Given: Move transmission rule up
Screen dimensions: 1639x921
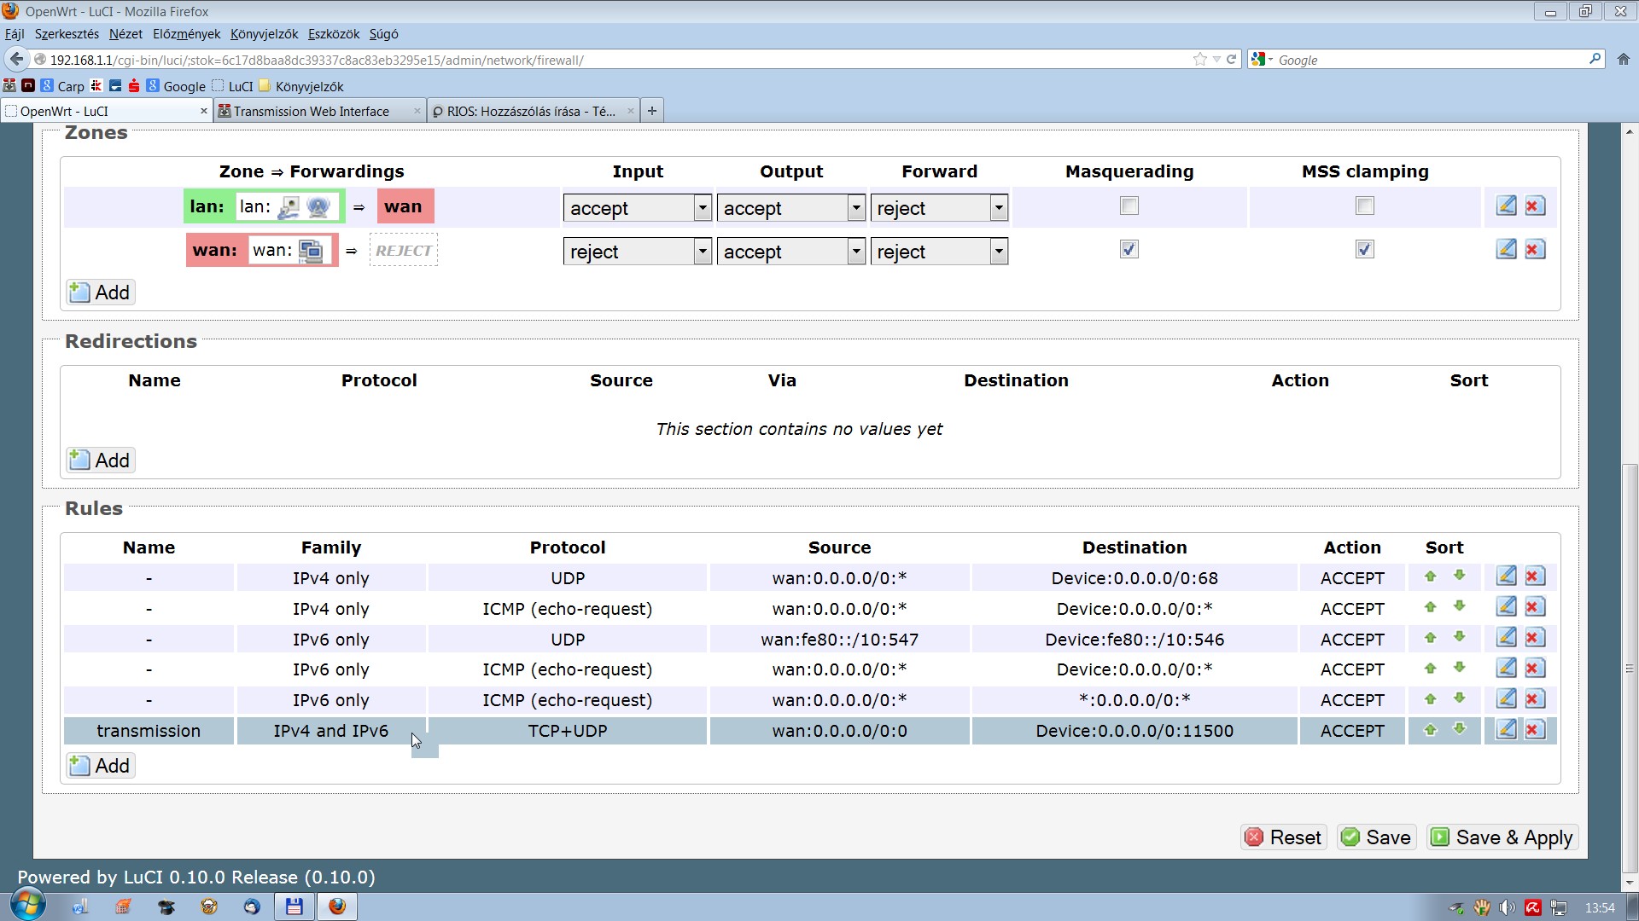Looking at the screenshot, I should coord(1431,730).
